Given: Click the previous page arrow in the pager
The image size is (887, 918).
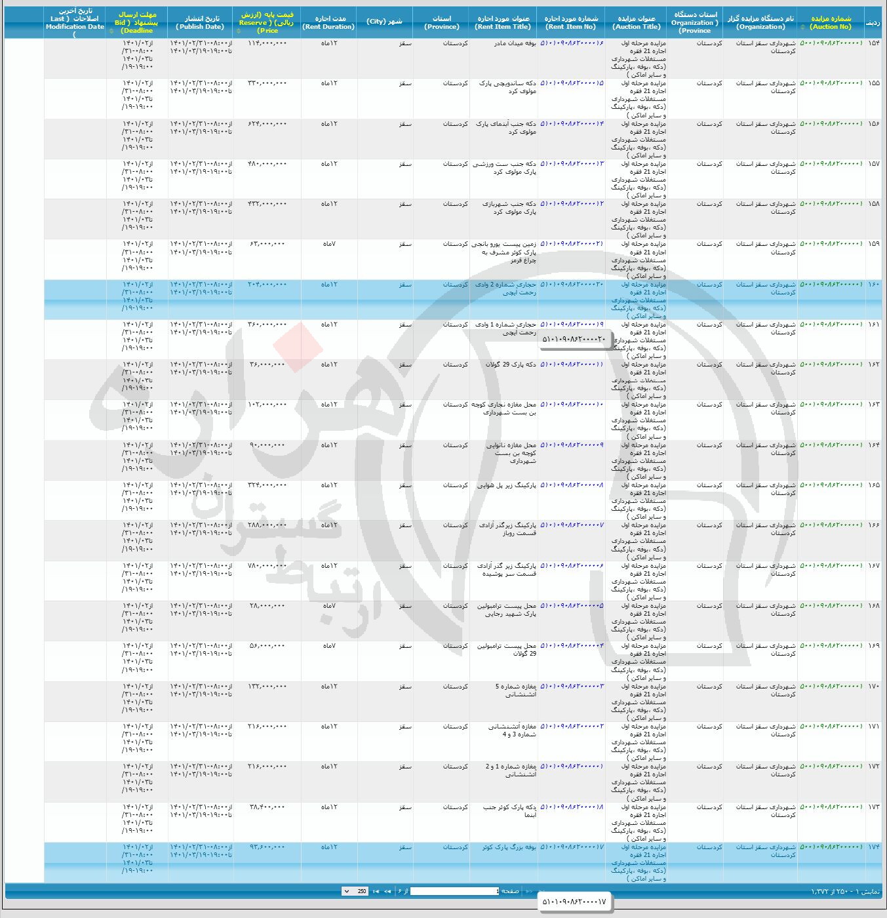Looking at the screenshot, I should pyautogui.click(x=529, y=891).
